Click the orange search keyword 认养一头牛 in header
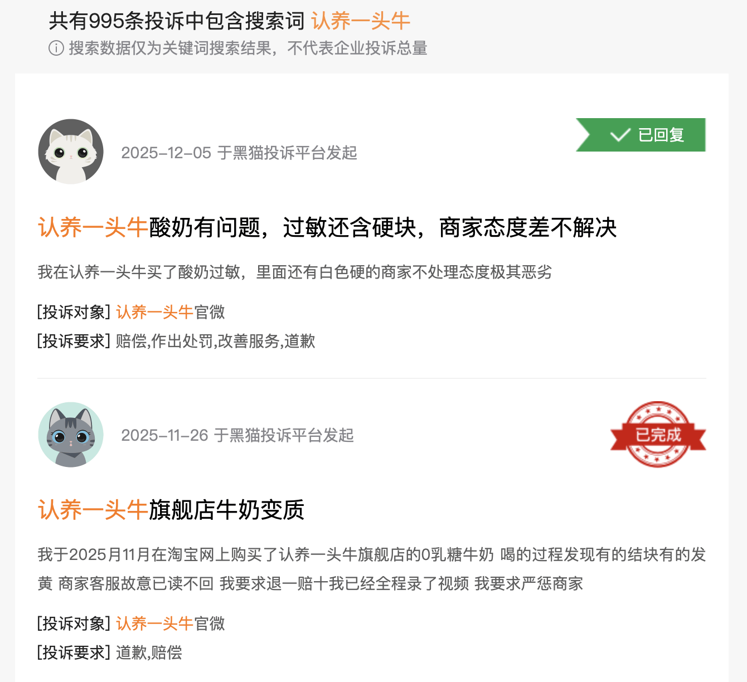Viewport: 747px width, 682px height. tap(361, 21)
